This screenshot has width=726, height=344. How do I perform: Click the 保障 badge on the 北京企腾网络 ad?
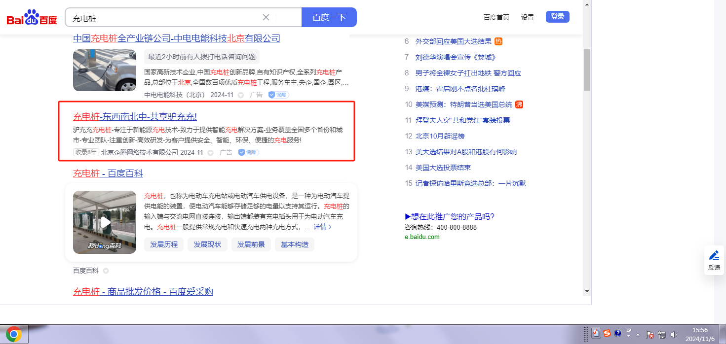249,153
